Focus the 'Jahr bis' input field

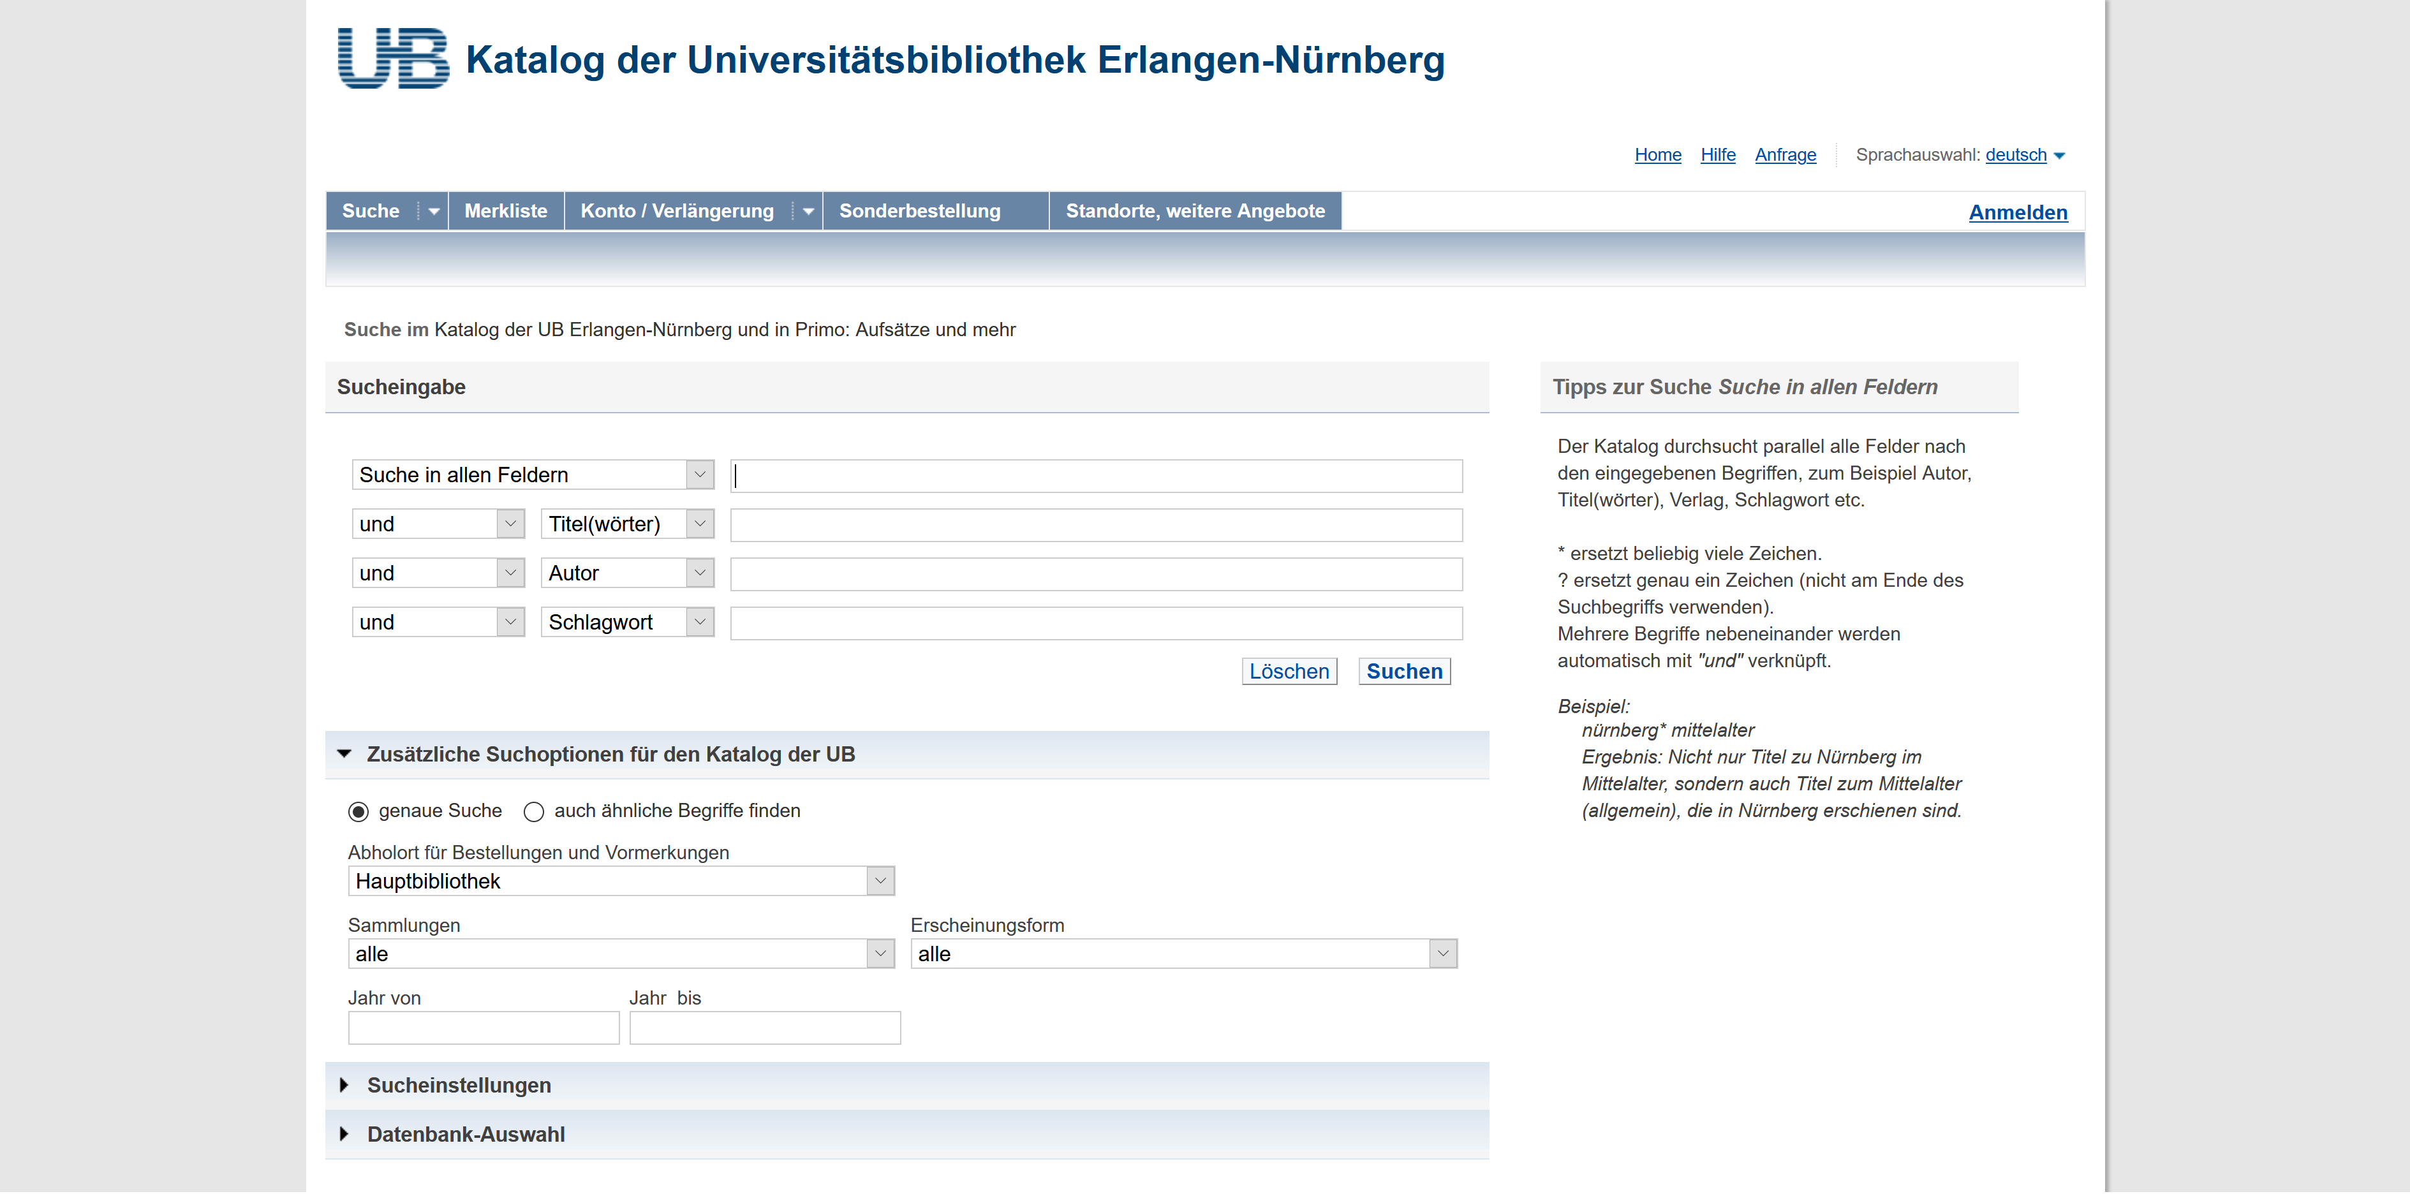pos(764,1028)
